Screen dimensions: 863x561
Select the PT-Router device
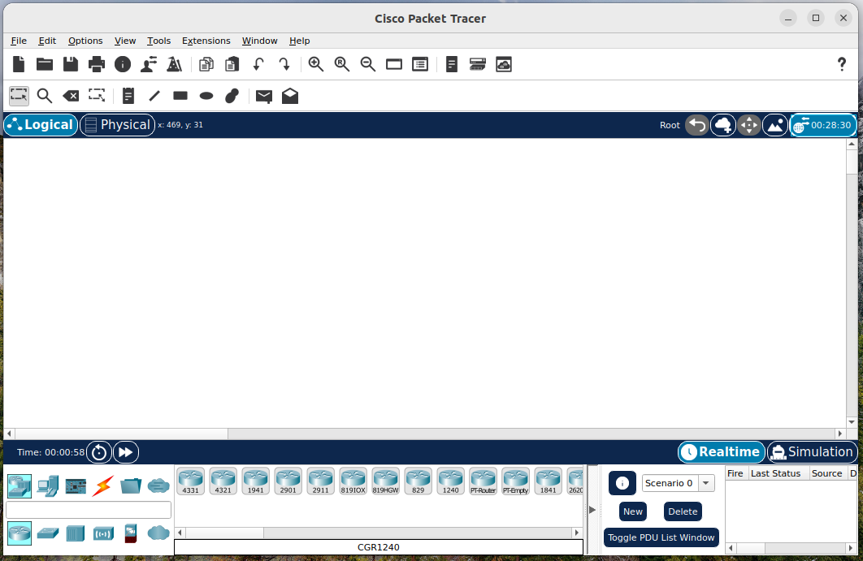point(483,481)
